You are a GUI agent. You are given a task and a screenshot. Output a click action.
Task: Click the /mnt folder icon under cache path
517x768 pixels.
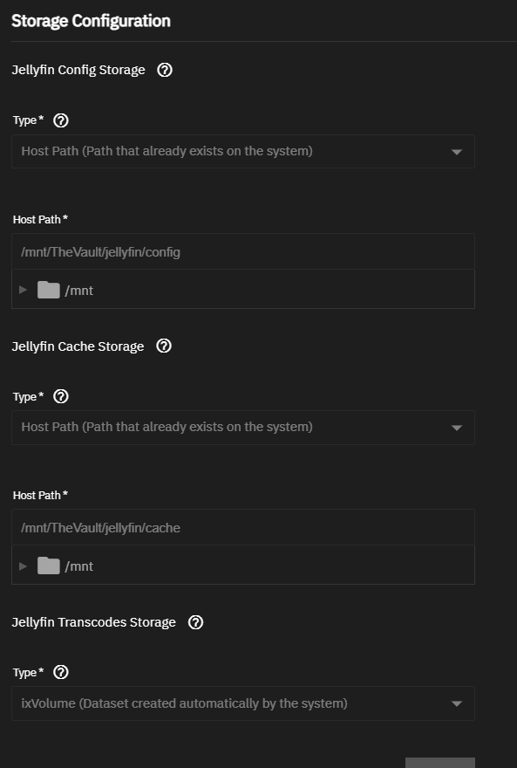[49, 566]
